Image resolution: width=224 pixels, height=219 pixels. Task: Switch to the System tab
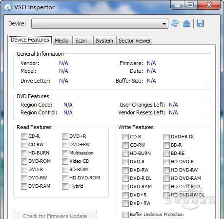[x=104, y=41]
